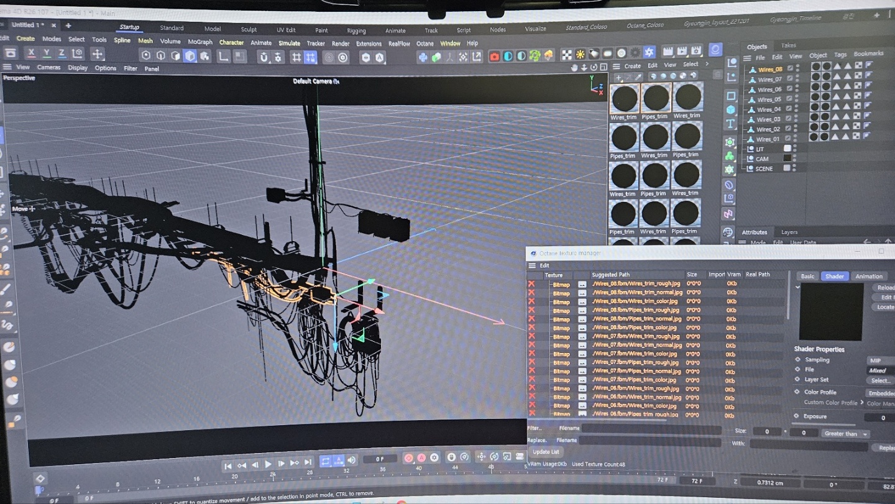
Task: Toggle visibility dots for the SCENE object
Action: (795, 168)
